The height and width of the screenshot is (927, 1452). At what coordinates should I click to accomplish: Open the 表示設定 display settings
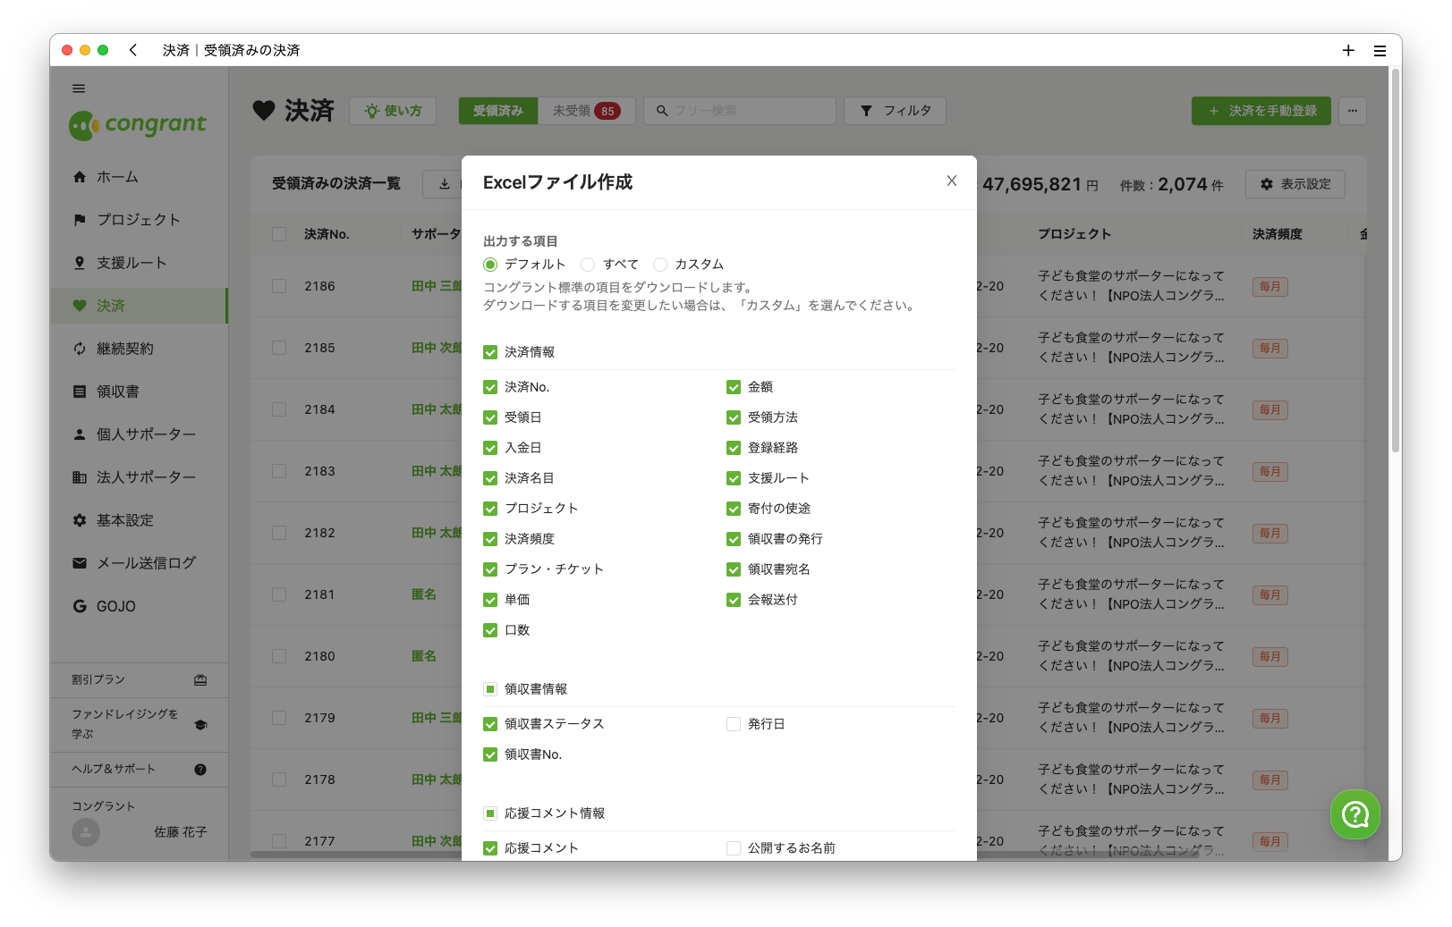click(1295, 184)
